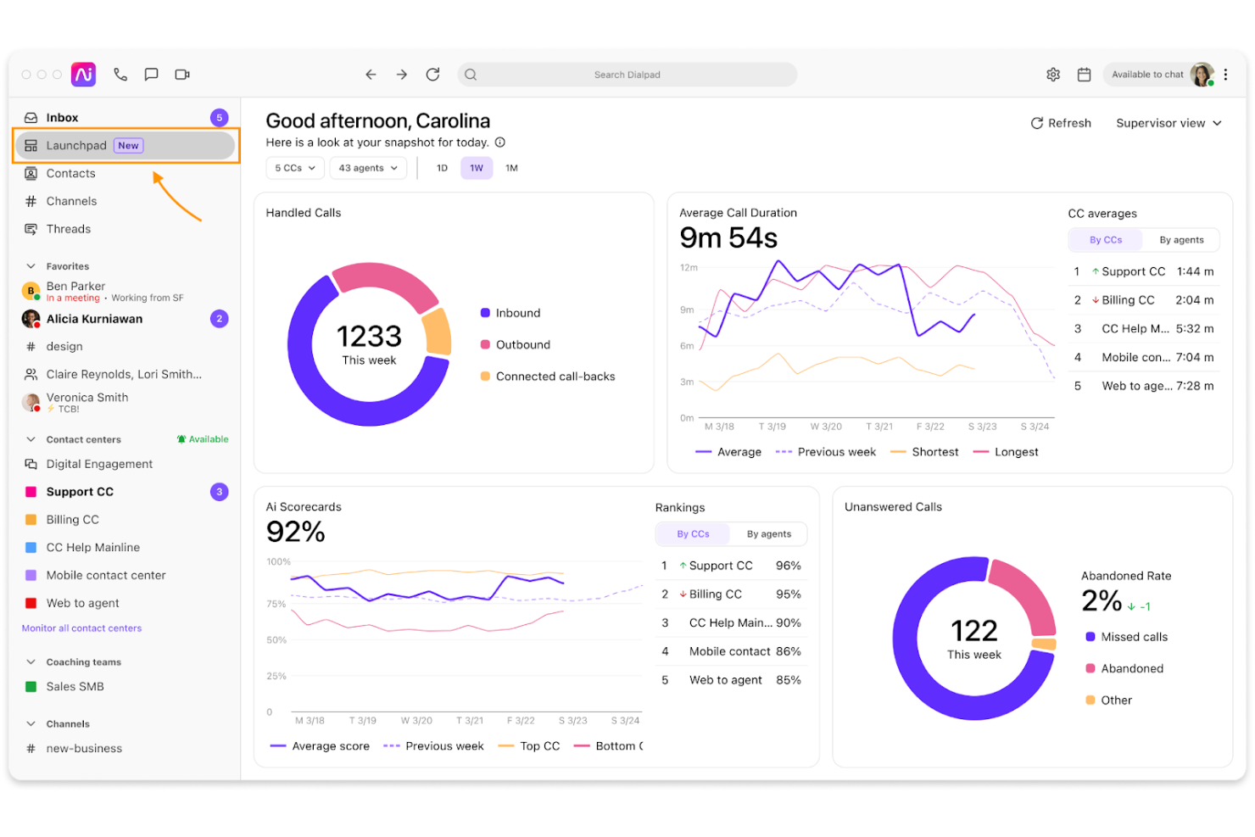Select the 1M time range
Screen dimensions: 1255x837
[x=511, y=168]
